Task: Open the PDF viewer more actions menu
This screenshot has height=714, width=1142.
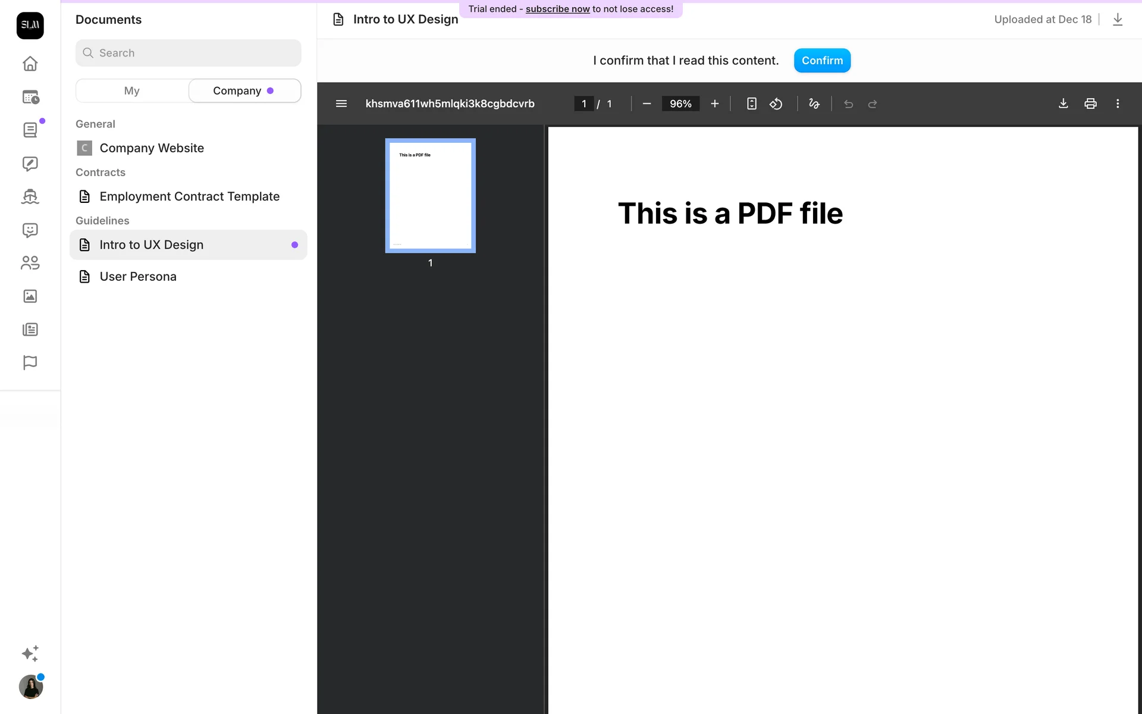Action: pos(1118,104)
